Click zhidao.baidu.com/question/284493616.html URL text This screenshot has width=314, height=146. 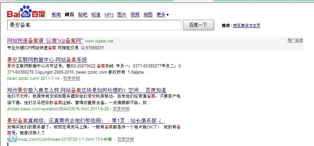tap(48, 109)
